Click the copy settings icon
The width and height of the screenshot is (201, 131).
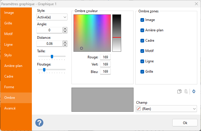(179, 92)
